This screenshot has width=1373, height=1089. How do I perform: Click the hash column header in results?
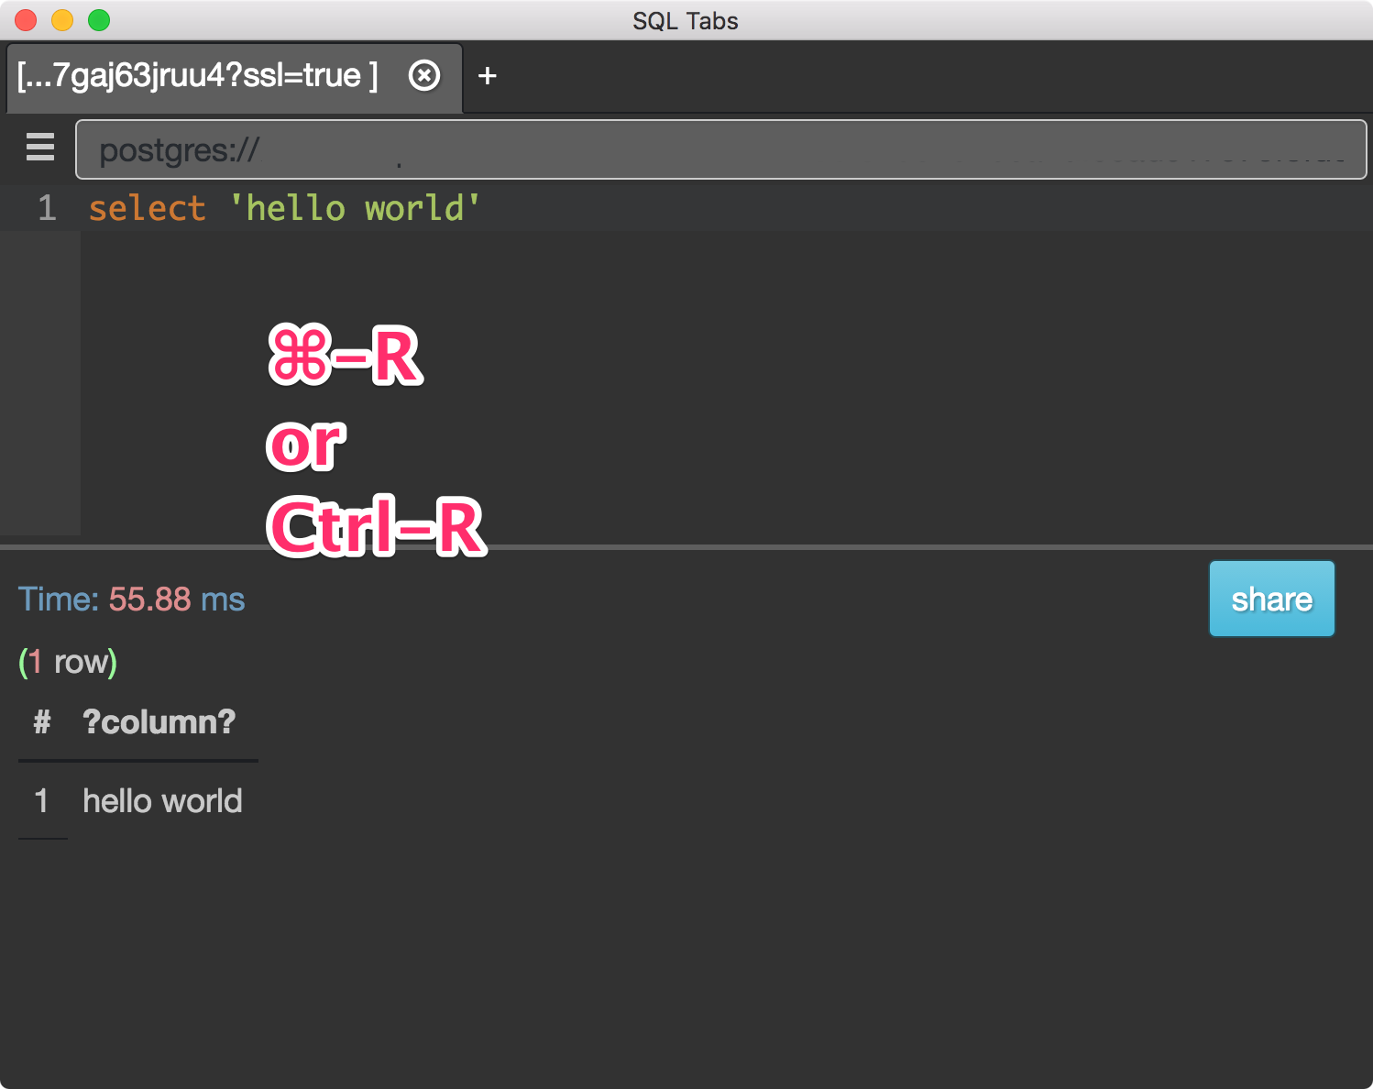coord(39,722)
